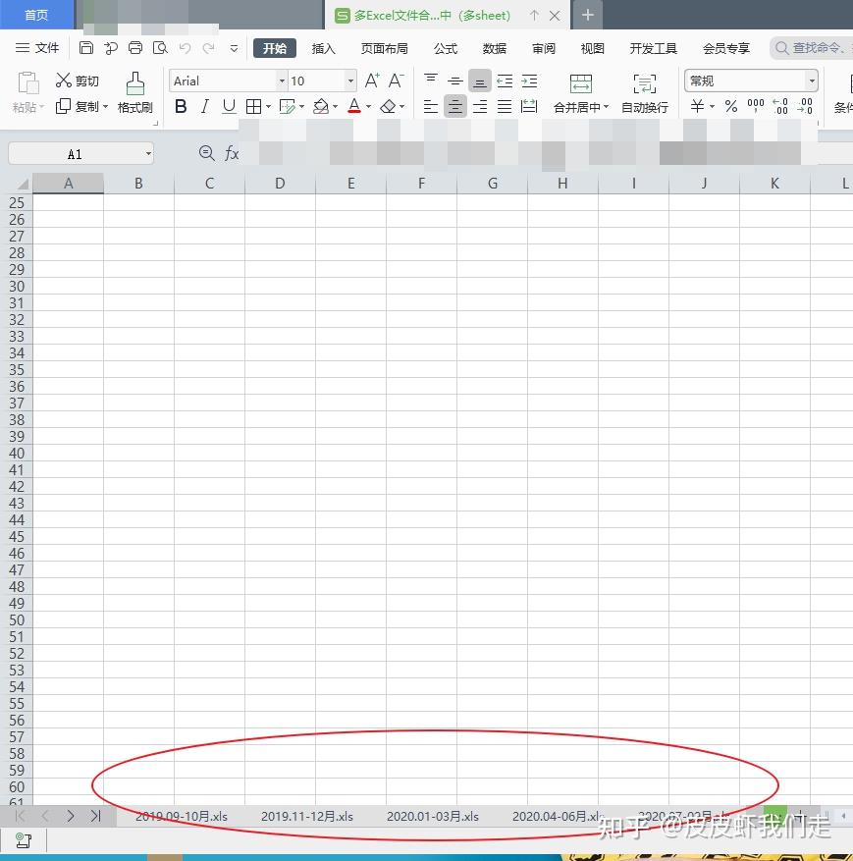Select the 2020.01-03月.xls sheet tab
This screenshot has width=853, height=861.
(x=431, y=816)
